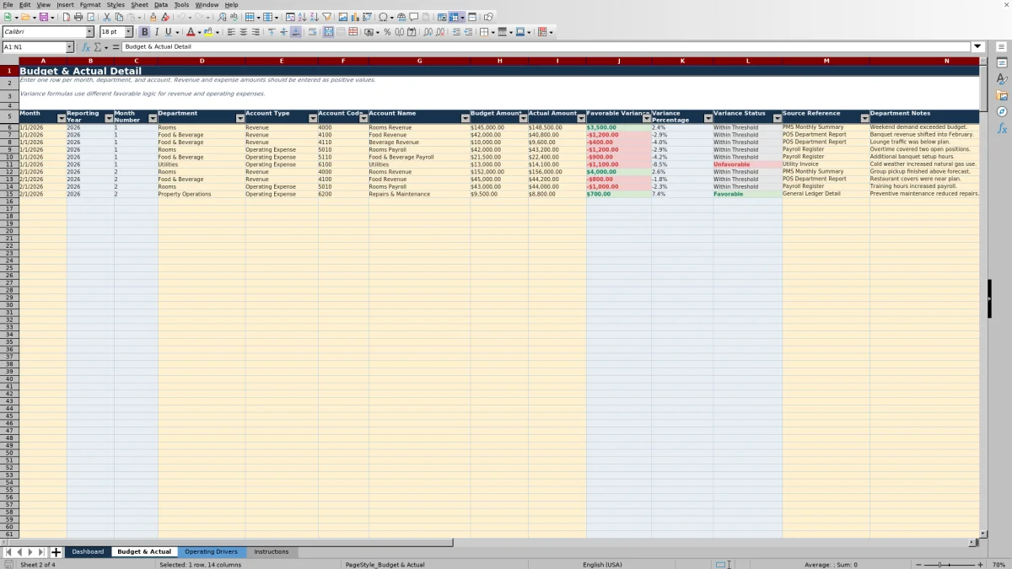Viewport: 1012px width, 569px height.
Task: Click the Function Wizard fx icon
Action: point(86,47)
